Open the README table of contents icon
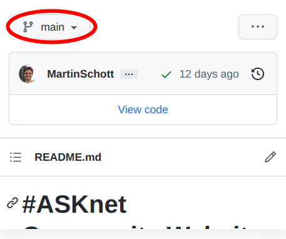 point(16,157)
